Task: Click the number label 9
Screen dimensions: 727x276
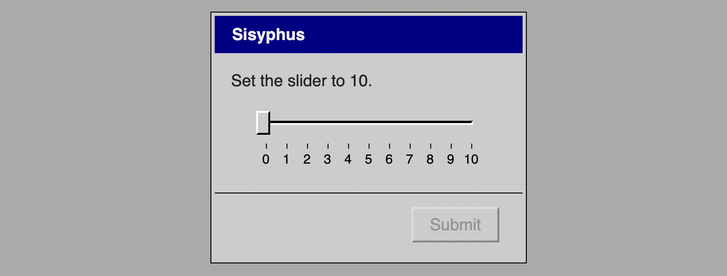Action: [451, 159]
